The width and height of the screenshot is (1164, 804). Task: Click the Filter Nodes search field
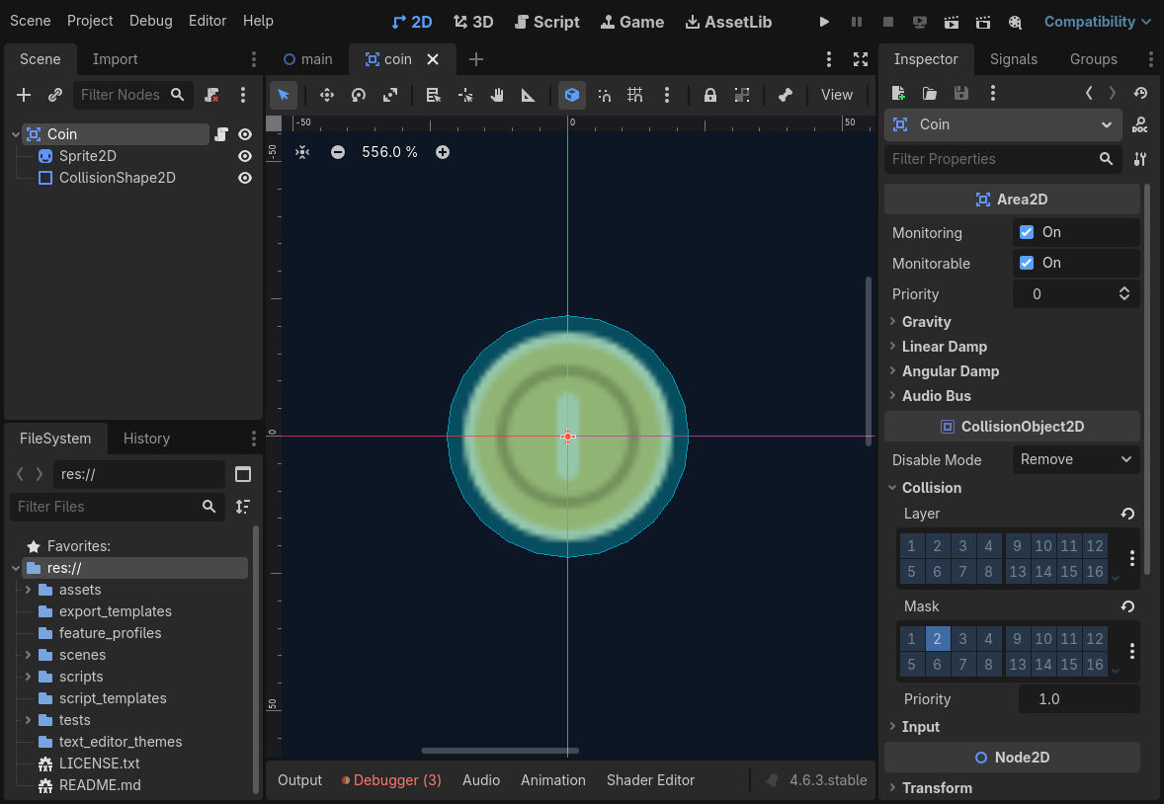point(133,95)
